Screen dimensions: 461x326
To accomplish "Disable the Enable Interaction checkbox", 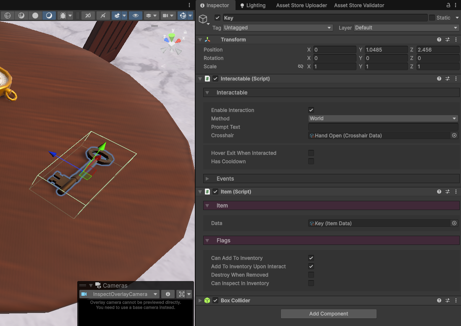I will 311,110.
